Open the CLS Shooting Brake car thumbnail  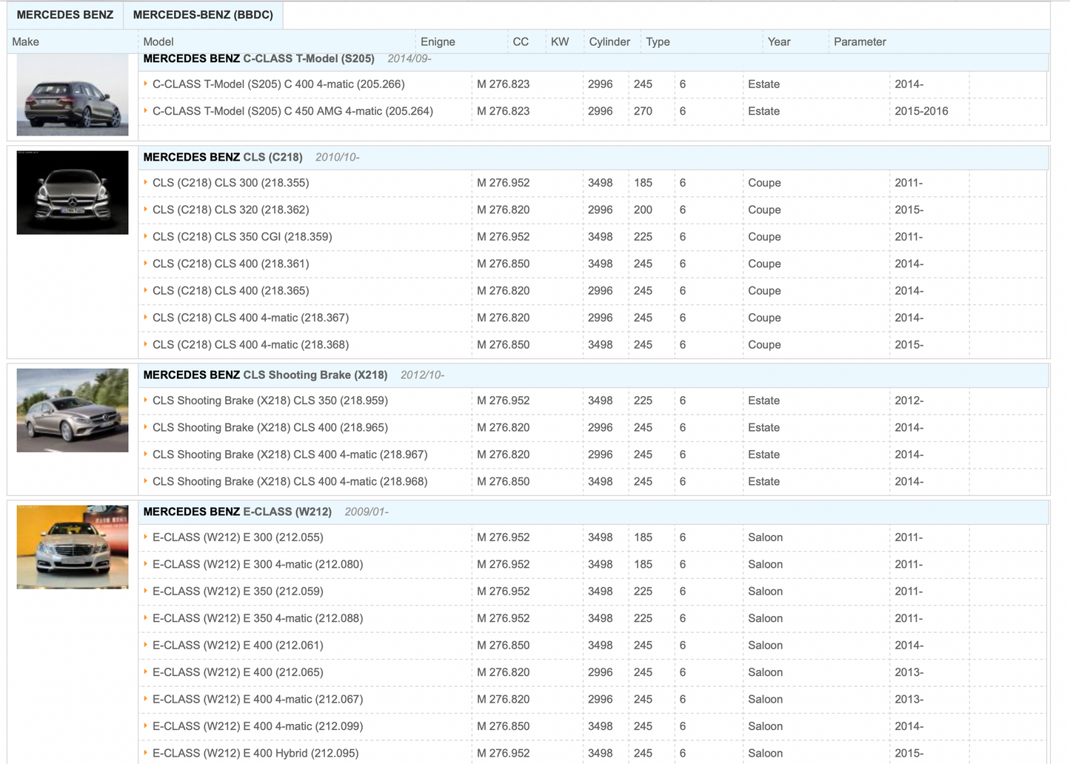tap(73, 410)
